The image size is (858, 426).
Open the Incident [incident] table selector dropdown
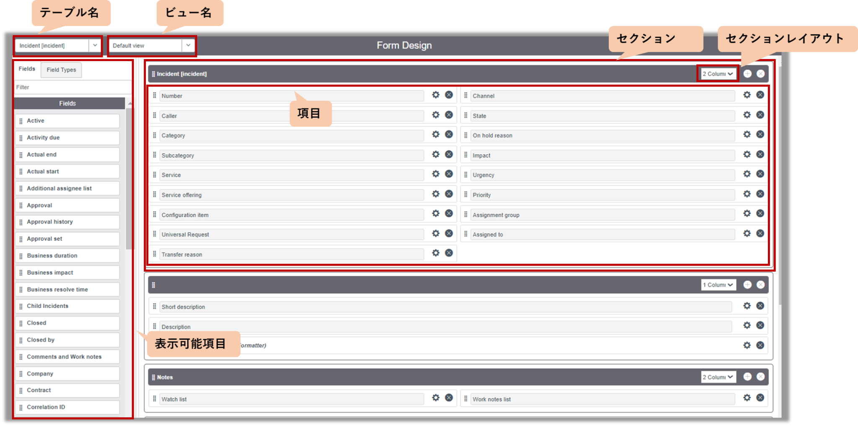pos(96,45)
